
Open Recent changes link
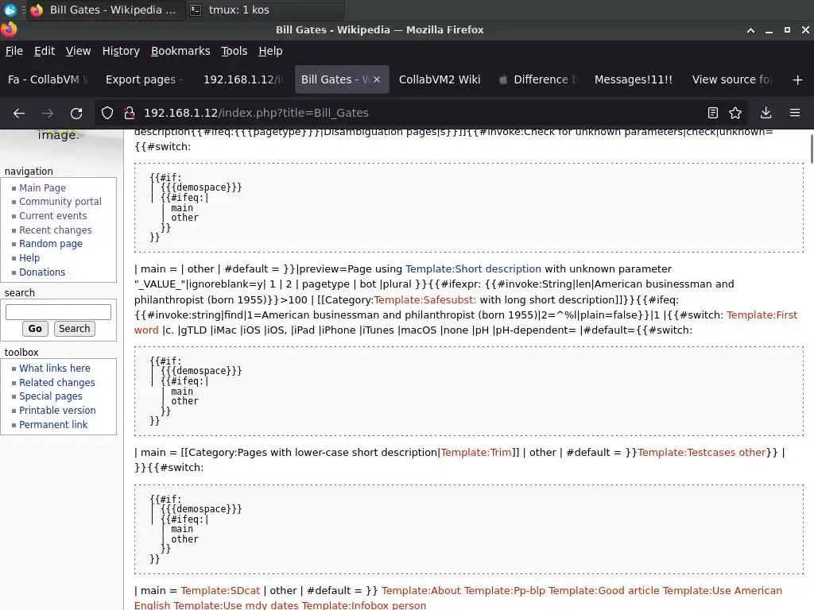56,230
